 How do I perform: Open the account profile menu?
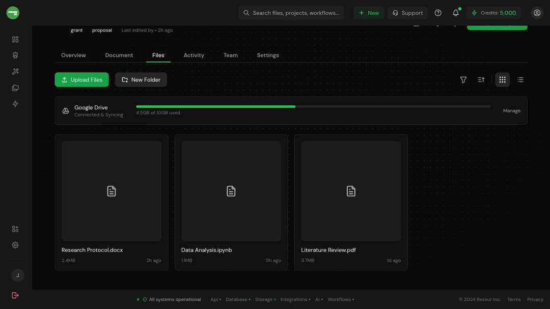[537, 13]
